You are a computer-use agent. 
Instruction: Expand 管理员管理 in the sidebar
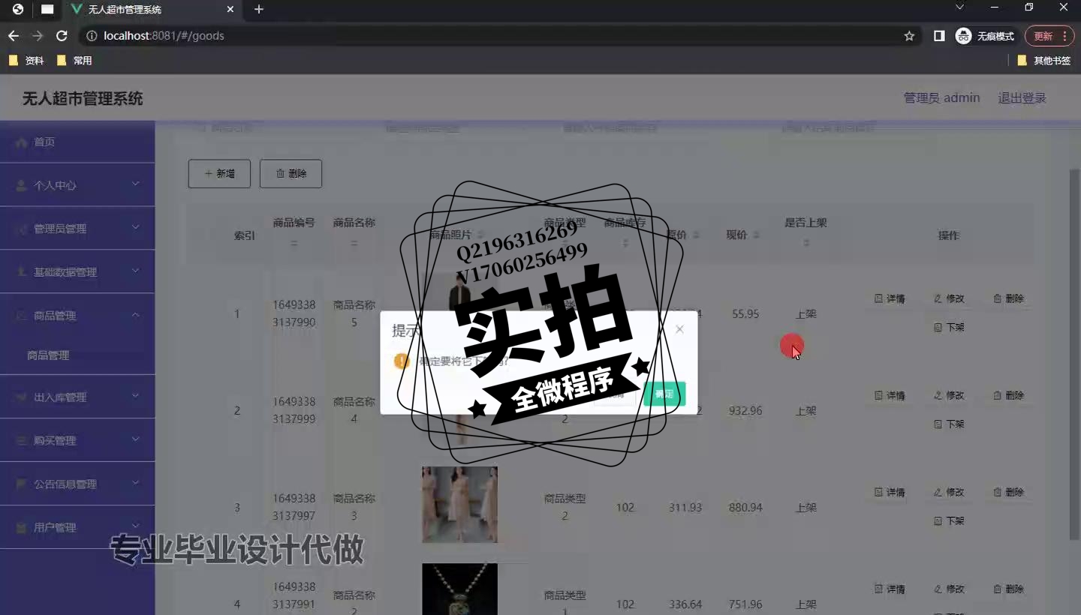click(77, 228)
